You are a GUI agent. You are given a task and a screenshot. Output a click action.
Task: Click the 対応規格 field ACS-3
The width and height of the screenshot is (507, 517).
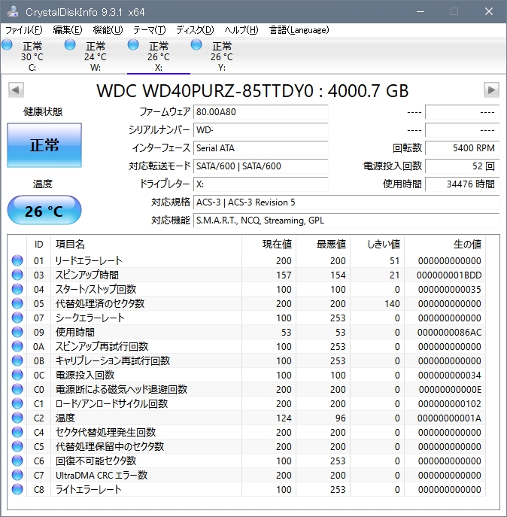[347, 202]
